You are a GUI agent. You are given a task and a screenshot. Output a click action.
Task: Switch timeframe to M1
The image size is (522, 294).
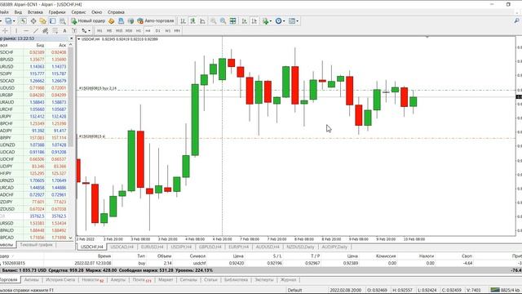pos(100,31)
